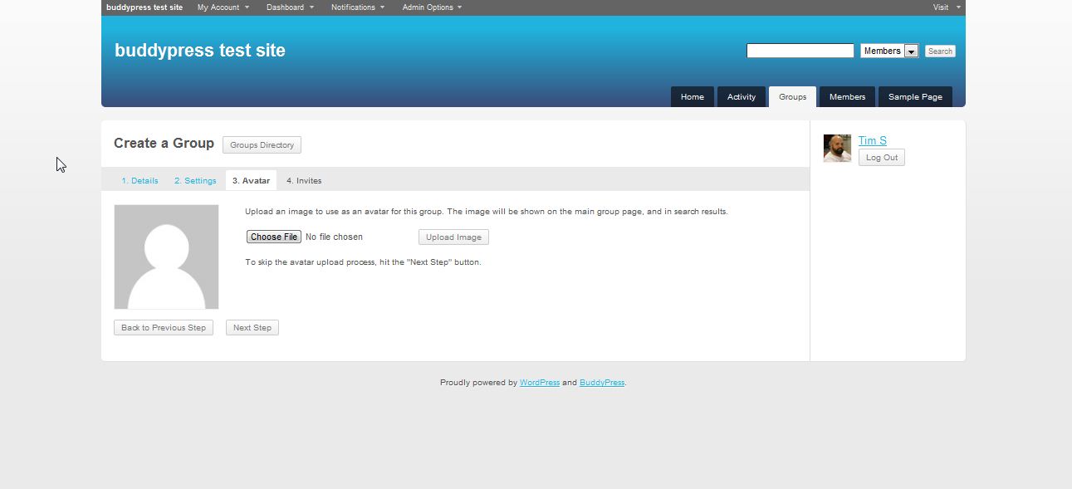Screen dimensions: 1072x489
Task: Click buddypress test site admin bar link
Action: point(144,7)
